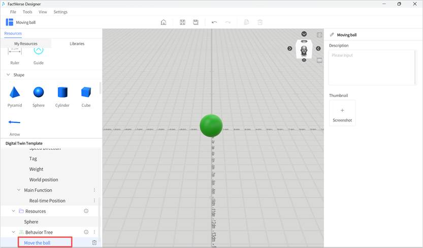423x248 pixels.
Task: Click the panel layout icon next to Moving ball
Action: pyautogui.click(x=10, y=22)
